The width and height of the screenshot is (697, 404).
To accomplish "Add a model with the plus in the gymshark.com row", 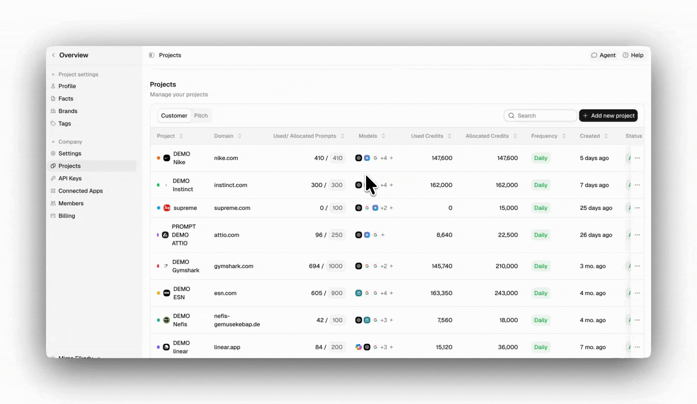I will click(x=392, y=266).
